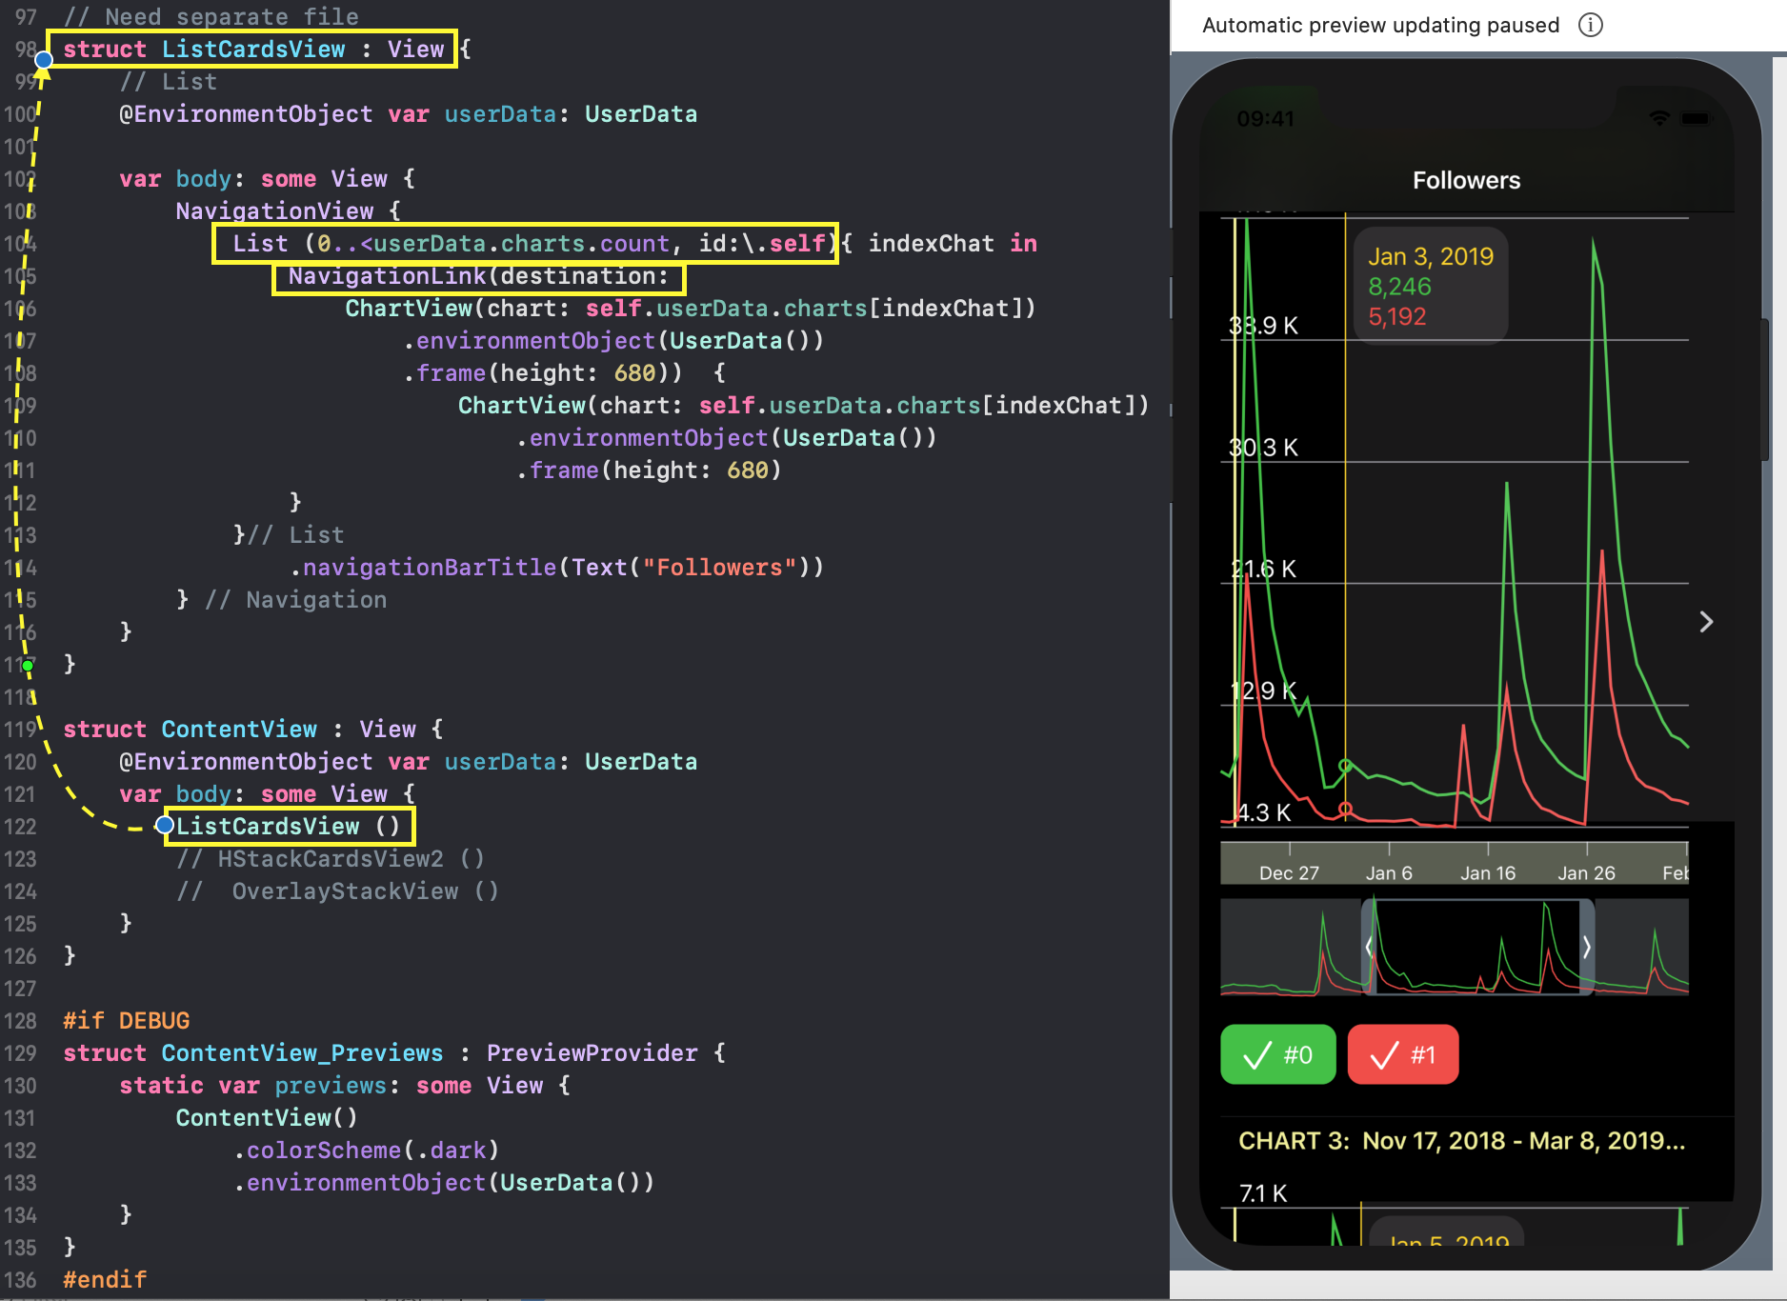Click the 5,192 red tooltip value

[x=1397, y=317]
